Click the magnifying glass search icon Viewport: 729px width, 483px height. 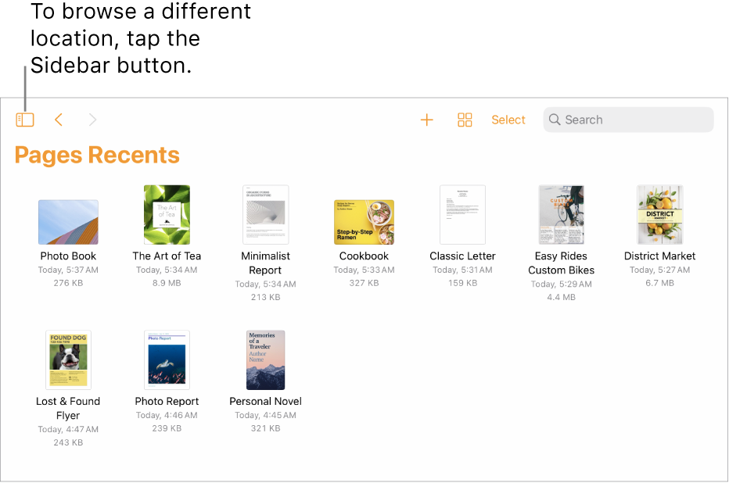click(555, 120)
